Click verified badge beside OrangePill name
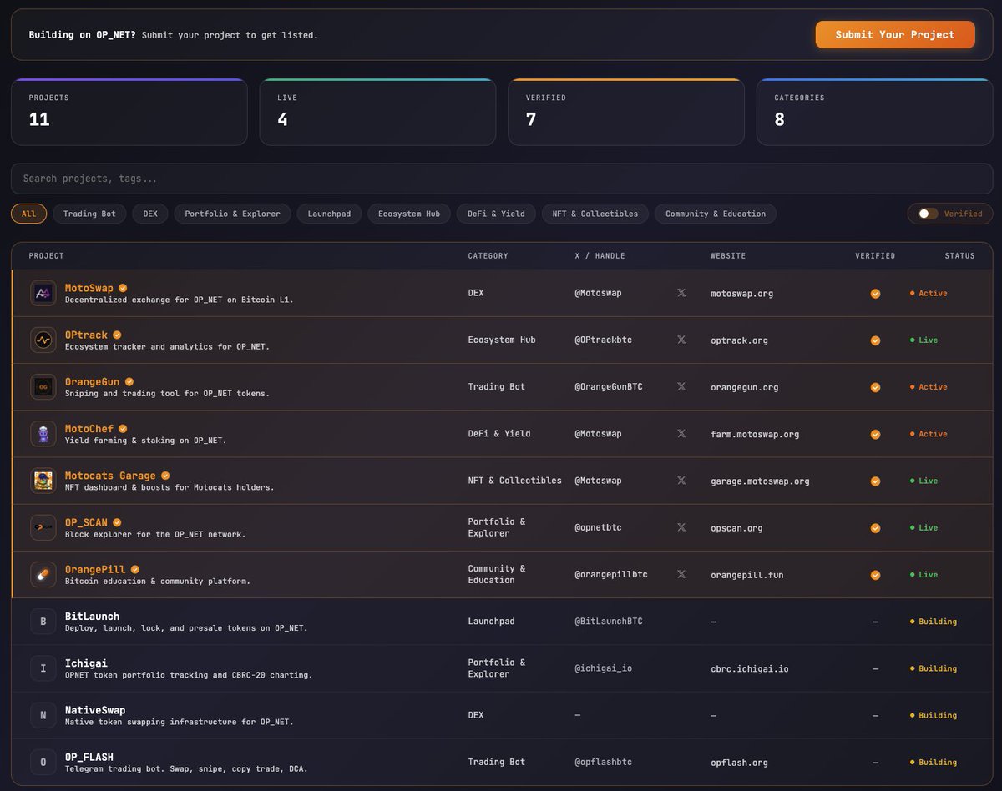The height and width of the screenshot is (791, 1002). click(135, 569)
